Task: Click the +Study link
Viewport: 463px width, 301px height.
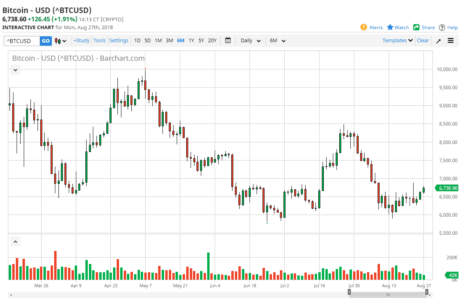Action: tap(81, 40)
